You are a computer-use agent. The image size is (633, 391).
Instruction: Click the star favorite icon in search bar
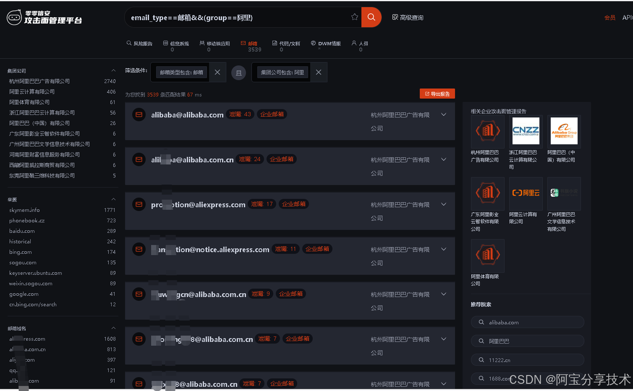pos(355,17)
